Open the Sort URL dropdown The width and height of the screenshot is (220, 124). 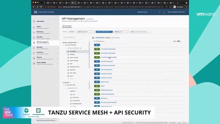[177, 41]
